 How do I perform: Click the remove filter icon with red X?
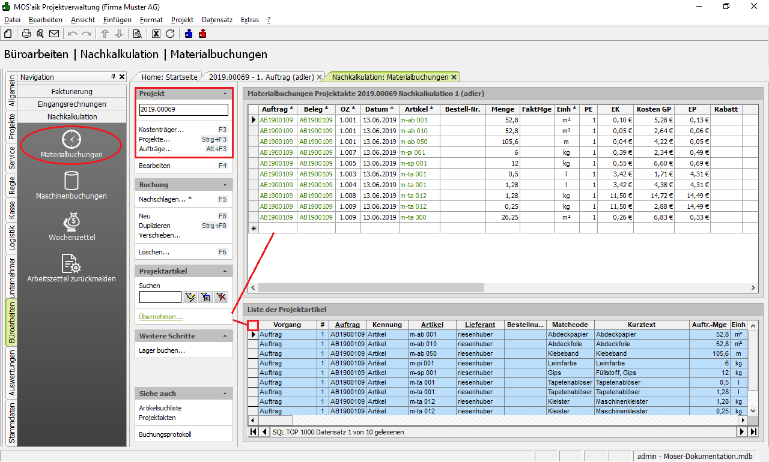pos(221,296)
